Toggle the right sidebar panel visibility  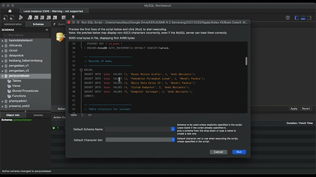click(x=309, y=18)
